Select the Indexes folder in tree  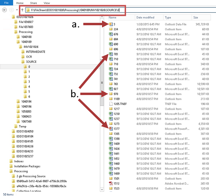19,161
